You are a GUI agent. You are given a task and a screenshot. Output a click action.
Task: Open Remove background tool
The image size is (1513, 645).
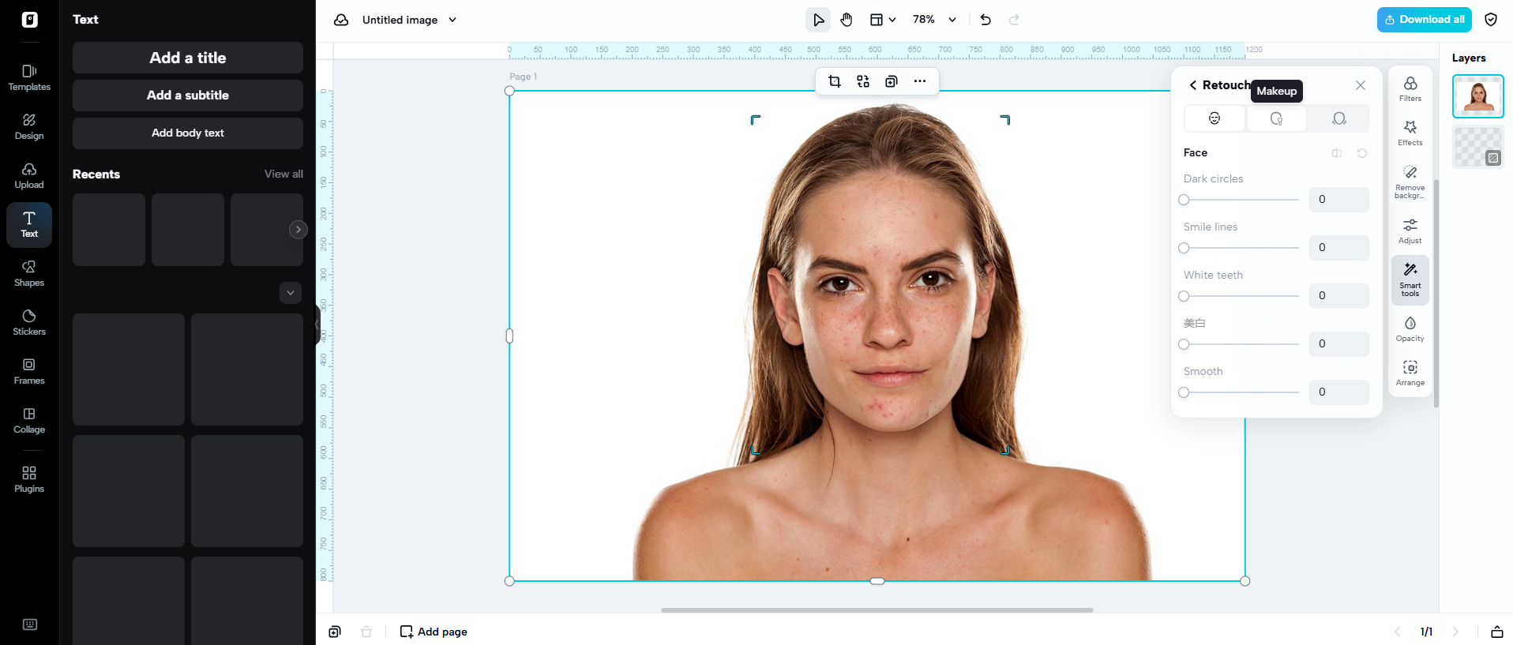pos(1410,182)
